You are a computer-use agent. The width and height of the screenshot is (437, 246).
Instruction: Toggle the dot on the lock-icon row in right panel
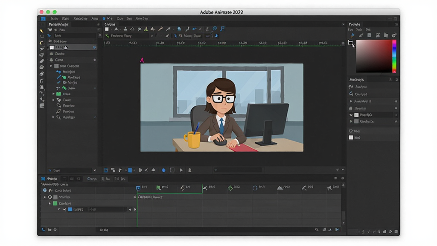[396, 108]
